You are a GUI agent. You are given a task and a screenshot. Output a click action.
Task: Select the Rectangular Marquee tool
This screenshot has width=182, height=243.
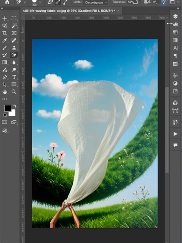point(14,18)
